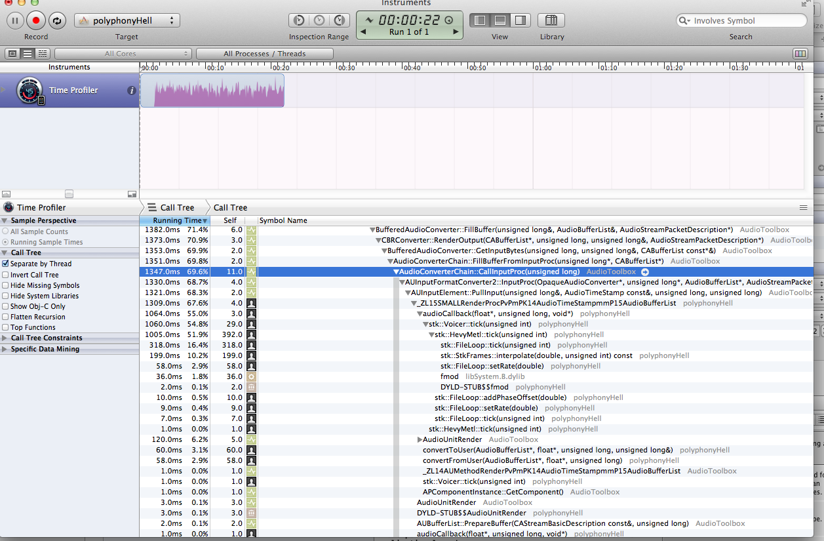
Task: Collapse the stk::HevyMetl::tick node
Action: coord(432,334)
